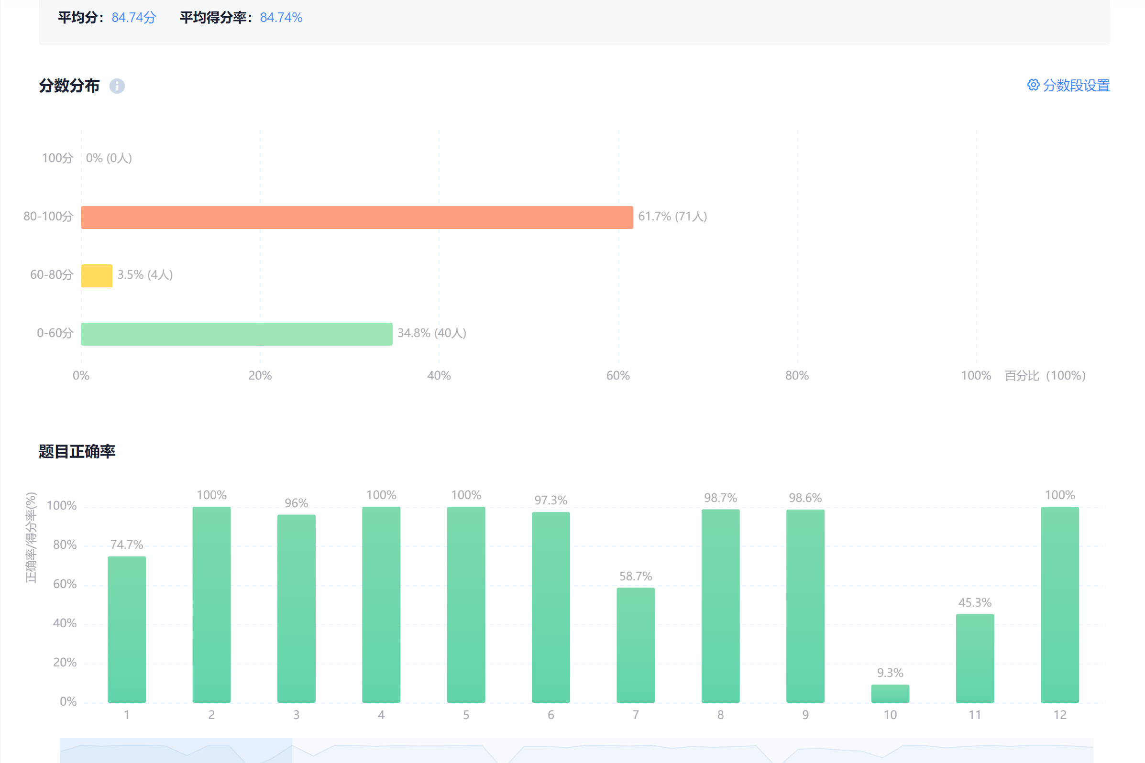Screen dimensions: 1145x763
Task: Click the question 6 bar showing 97.3%
Action: (550, 607)
